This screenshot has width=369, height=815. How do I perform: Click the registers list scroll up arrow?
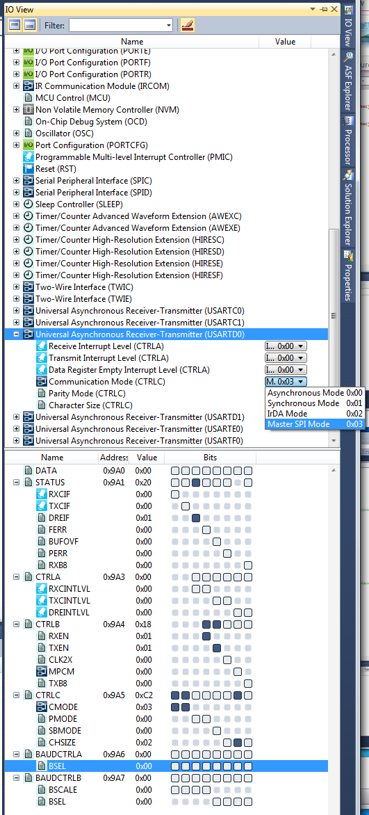click(x=334, y=469)
